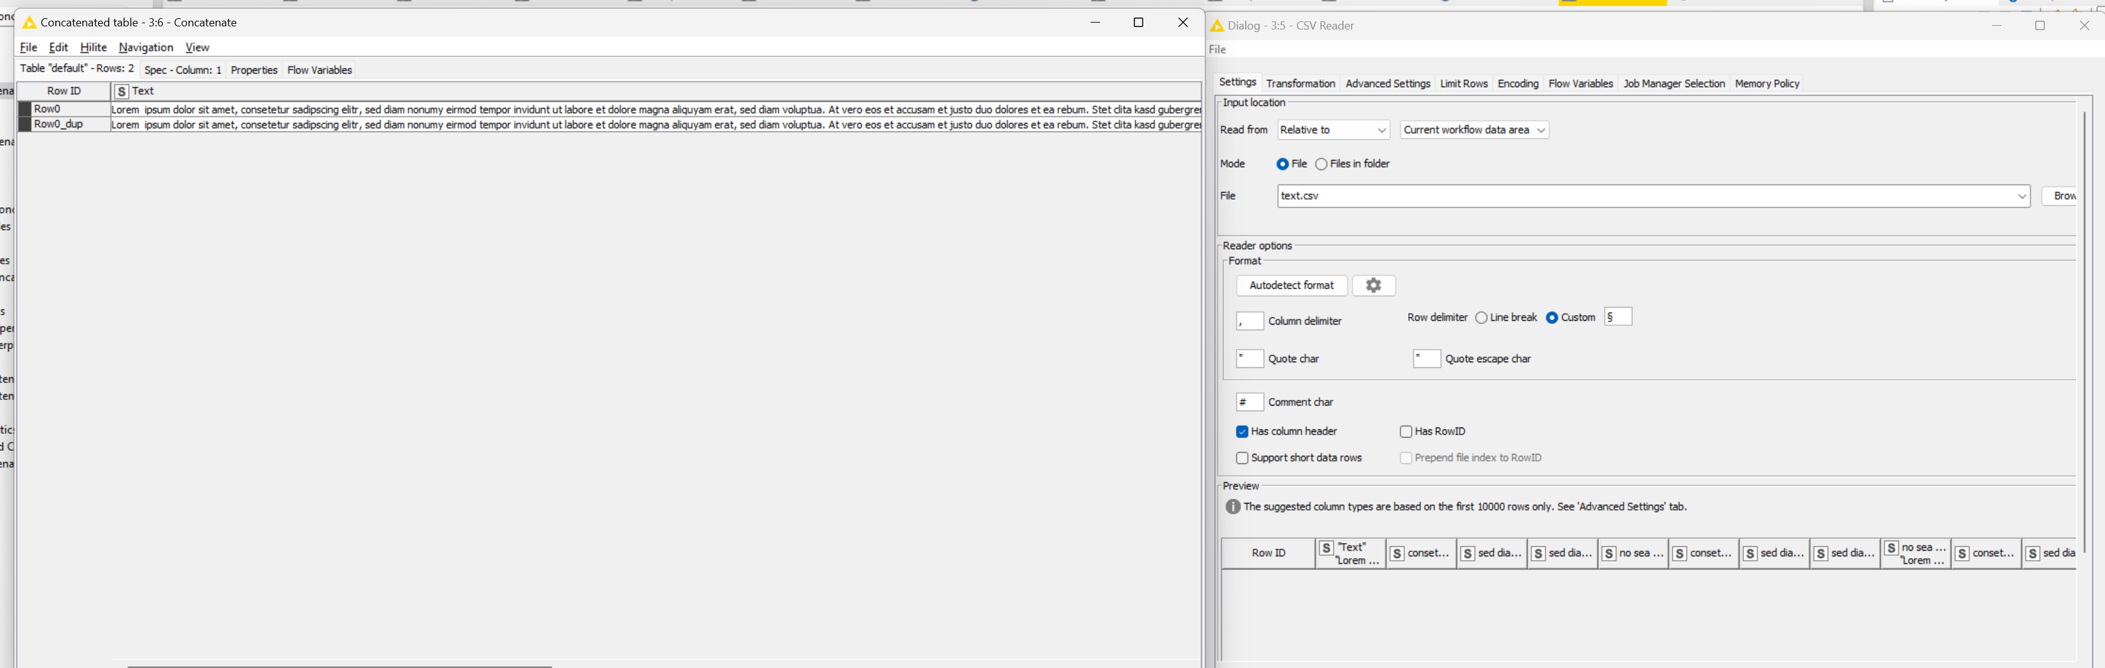The image size is (2105, 668).
Task: Click the gear icon beside Autodetect format
Action: tap(1374, 286)
